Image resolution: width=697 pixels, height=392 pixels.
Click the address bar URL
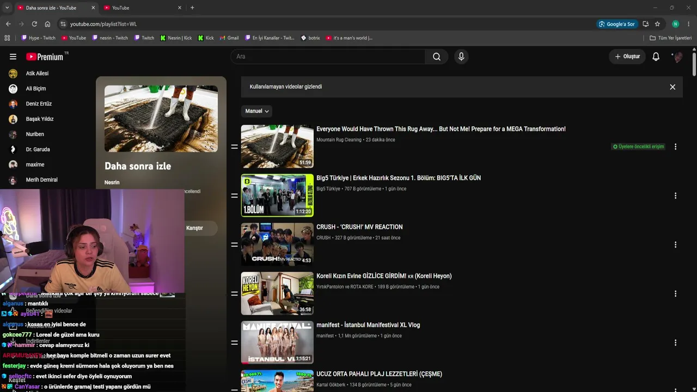[103, 24]
